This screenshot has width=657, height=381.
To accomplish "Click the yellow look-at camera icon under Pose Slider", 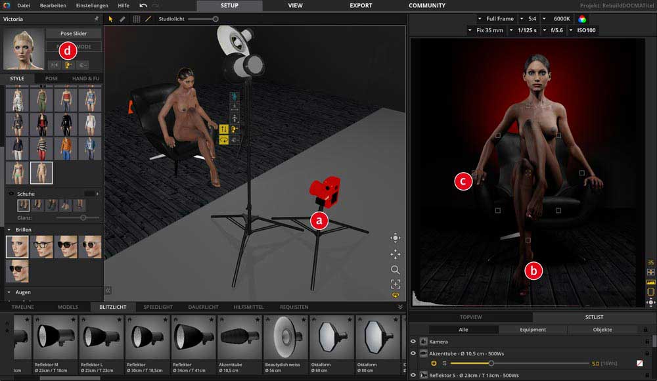I will pos(68,65).
